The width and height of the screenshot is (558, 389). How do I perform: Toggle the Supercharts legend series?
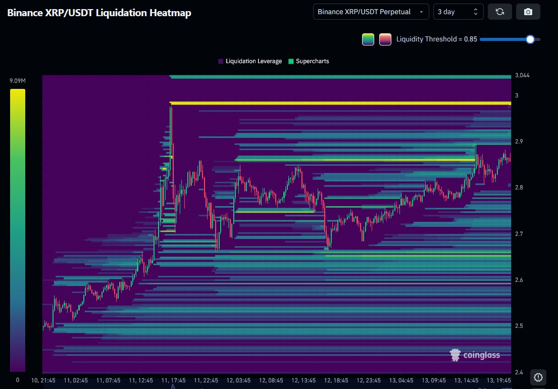(309, 61)
